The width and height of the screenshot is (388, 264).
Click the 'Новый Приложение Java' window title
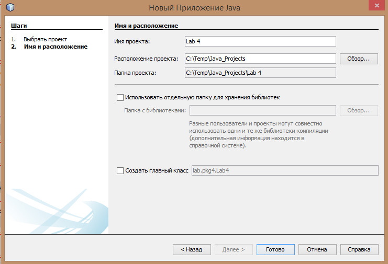point(194,8)
